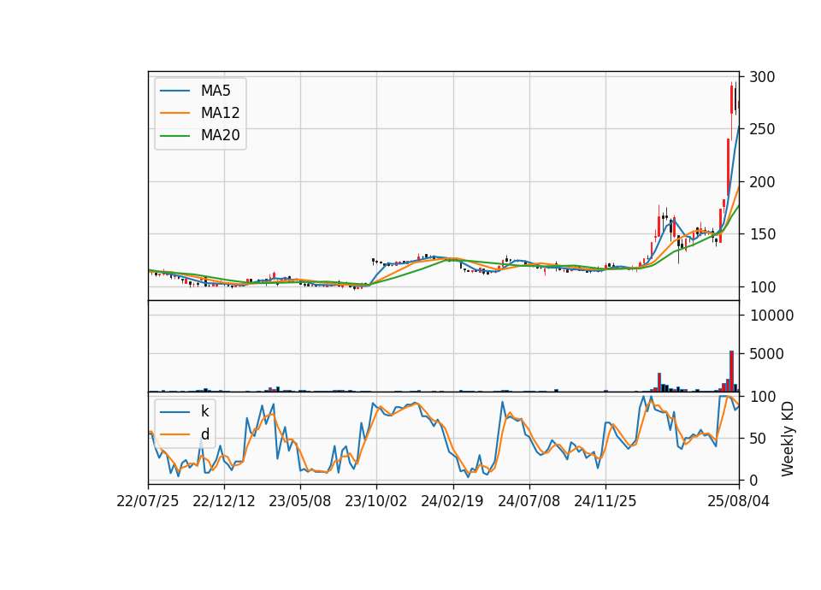Click the k legend label in KD panel
This screenshot has height=590, width=821.
[x=204, y=411]
